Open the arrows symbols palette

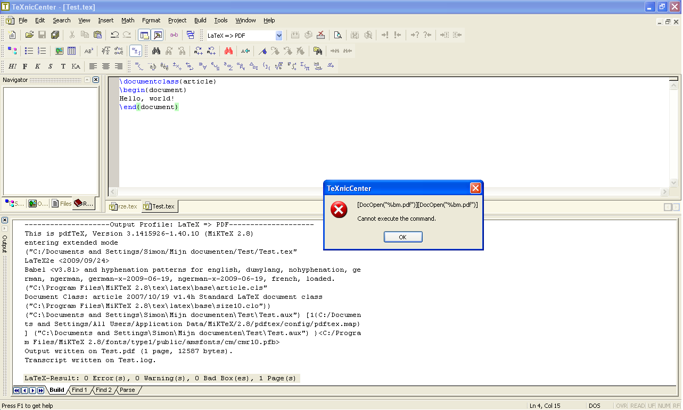click(x=190, y=66)
